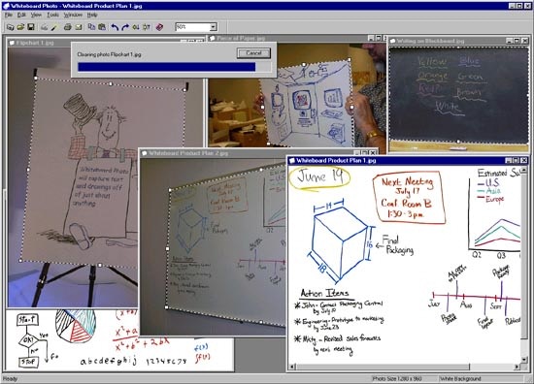The width and height of the screenshot is (534, 384).
Task: Paste from clipboard using the paste icon
Action: 102,27
